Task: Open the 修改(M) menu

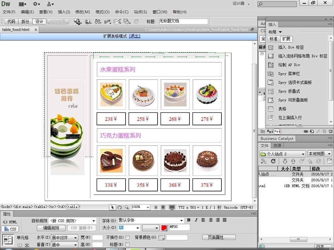Action: pyautogui.click(x=83, y=12)
